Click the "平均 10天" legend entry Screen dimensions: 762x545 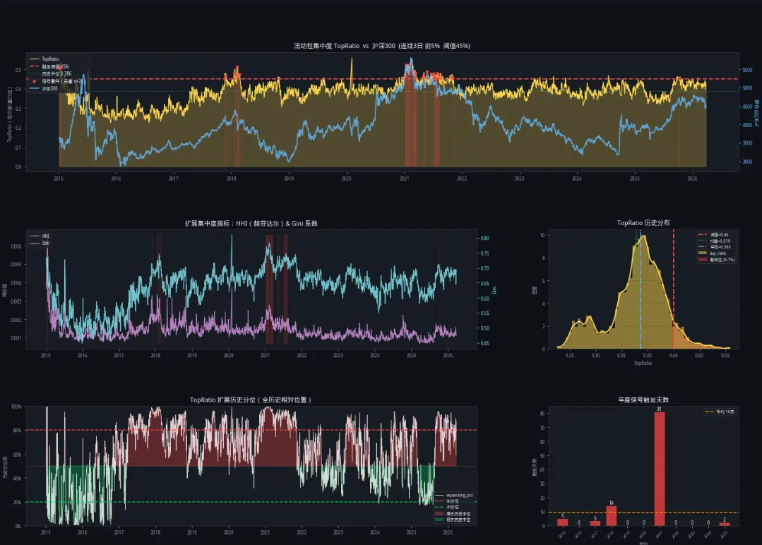click(720, 412)
